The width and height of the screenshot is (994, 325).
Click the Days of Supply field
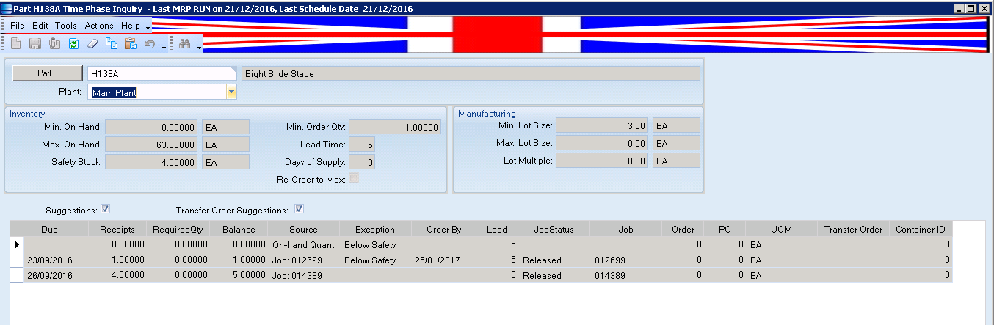[x=363, y=162]
